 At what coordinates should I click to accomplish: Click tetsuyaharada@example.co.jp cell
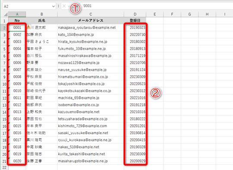coord(91,119)
